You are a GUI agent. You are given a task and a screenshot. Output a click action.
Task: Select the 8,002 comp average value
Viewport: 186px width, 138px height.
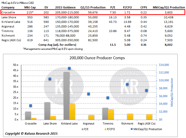pyautogui.click(x=169, y=45)
